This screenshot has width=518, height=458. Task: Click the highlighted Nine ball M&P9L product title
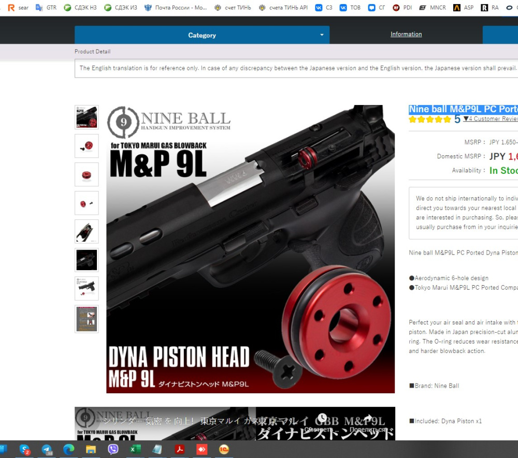(x=463, y=109)
